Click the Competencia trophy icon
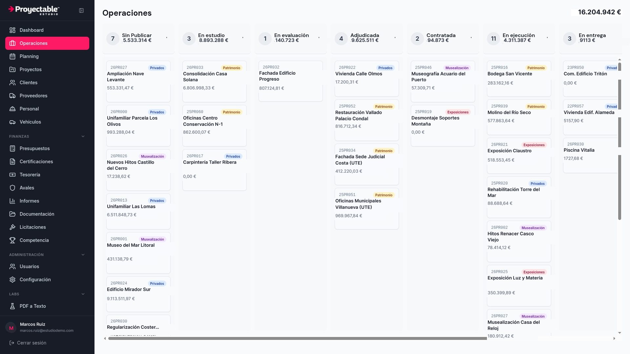This screenshot has height=354, width=630. 12,240
